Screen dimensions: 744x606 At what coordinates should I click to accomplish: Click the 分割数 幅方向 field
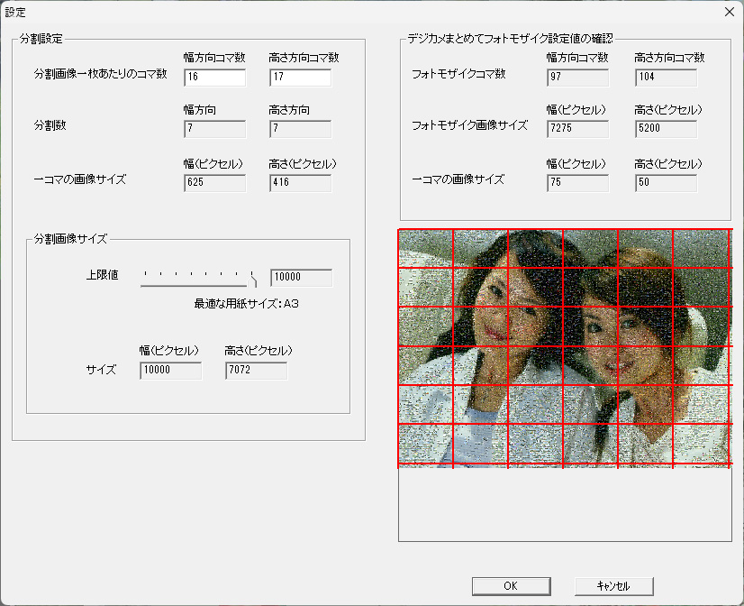214,130
